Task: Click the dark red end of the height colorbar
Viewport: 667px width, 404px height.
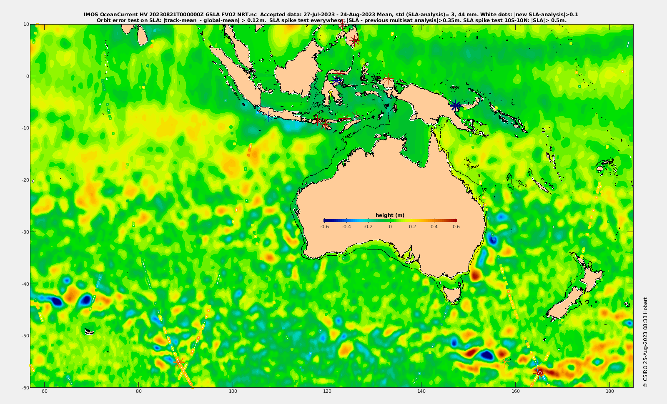Action: coord(454,220)
